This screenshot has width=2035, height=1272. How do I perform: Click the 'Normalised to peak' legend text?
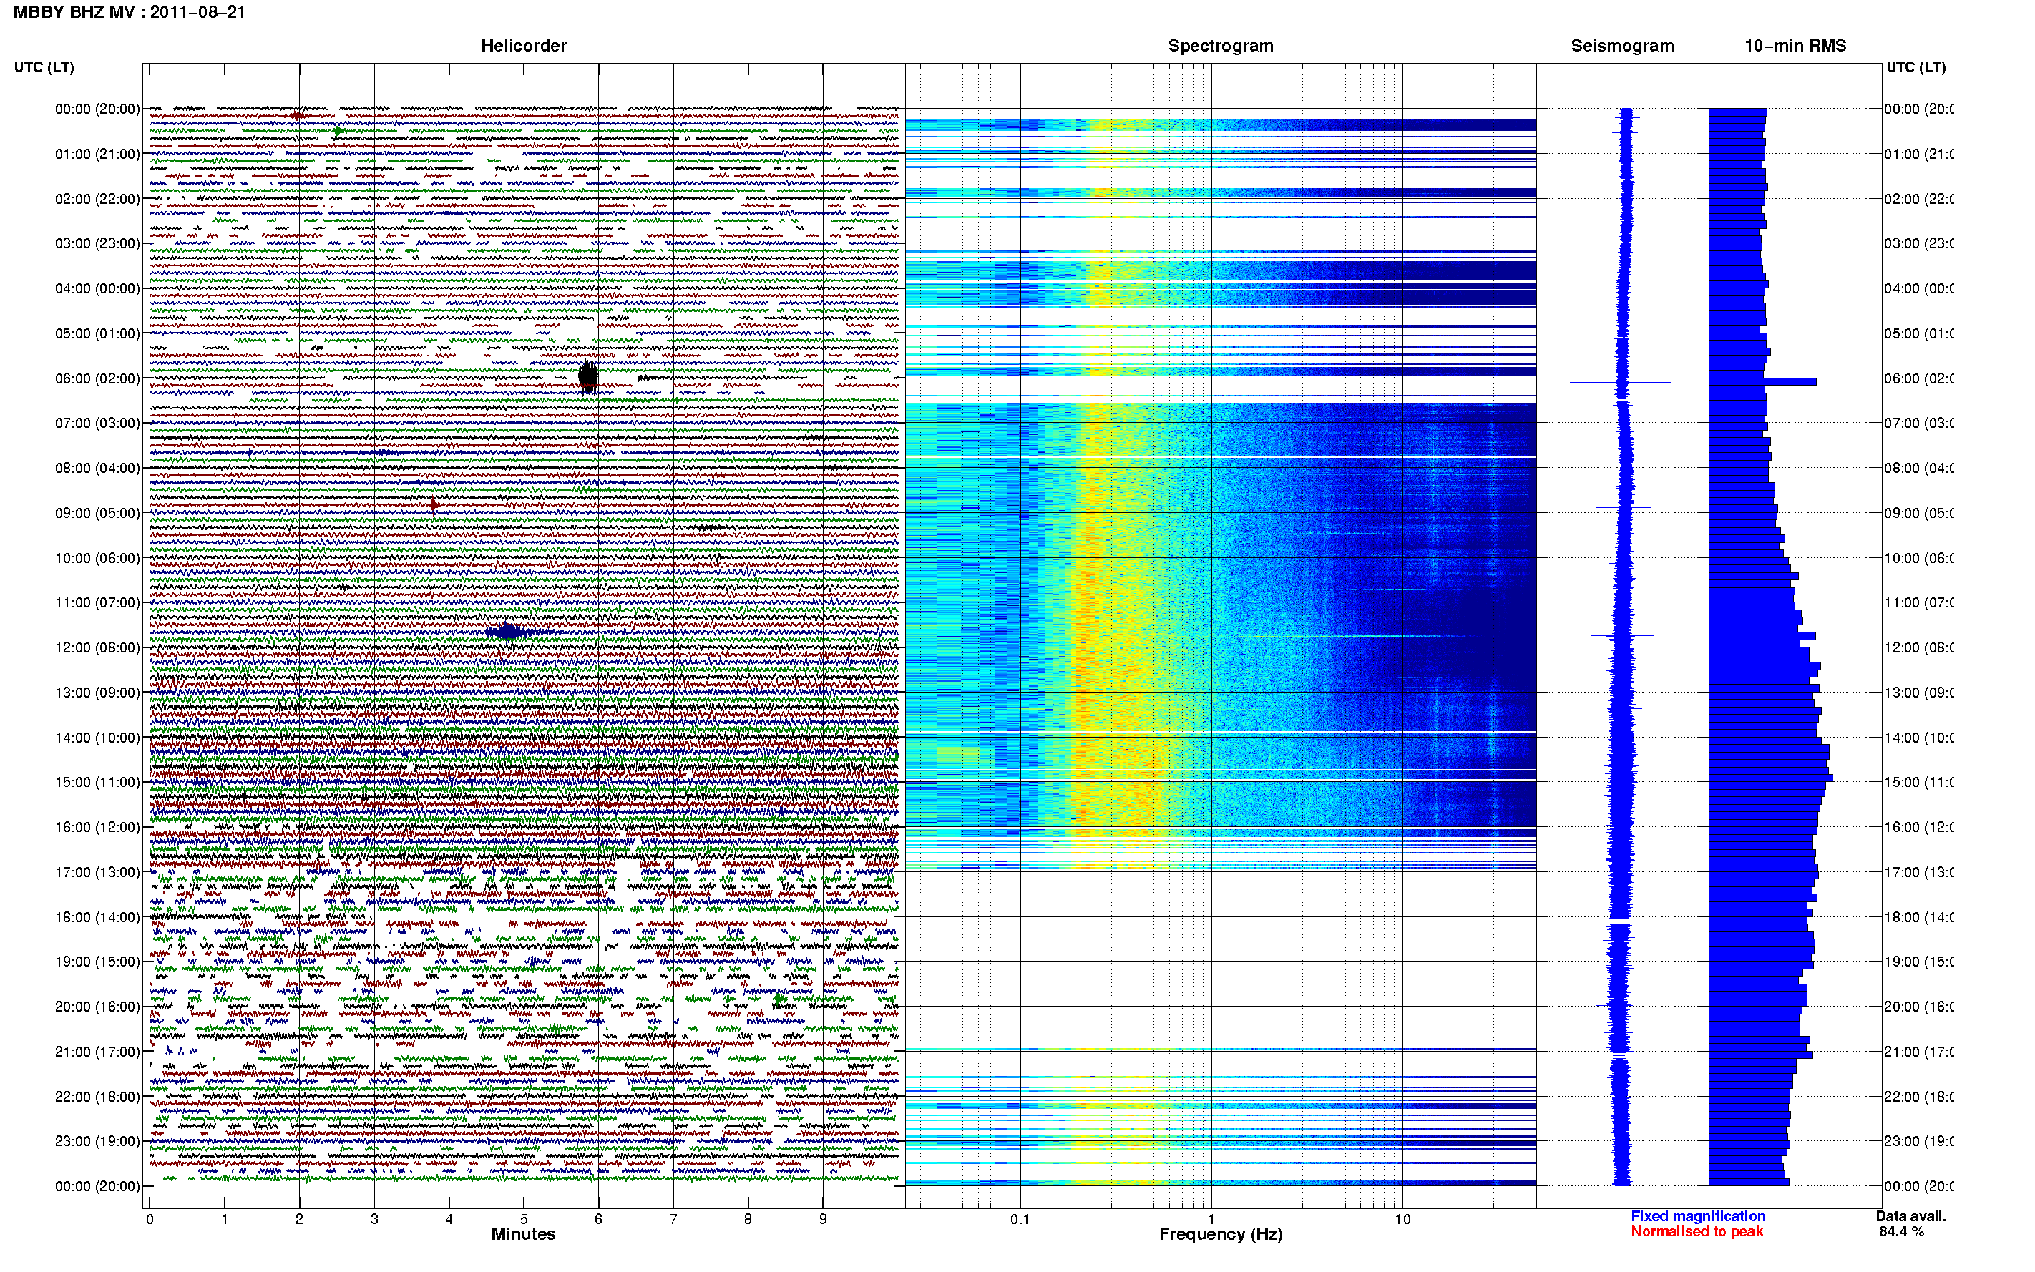tap(1697, 1232)
